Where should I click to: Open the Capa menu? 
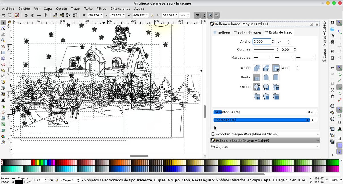[x=48, y=9]
